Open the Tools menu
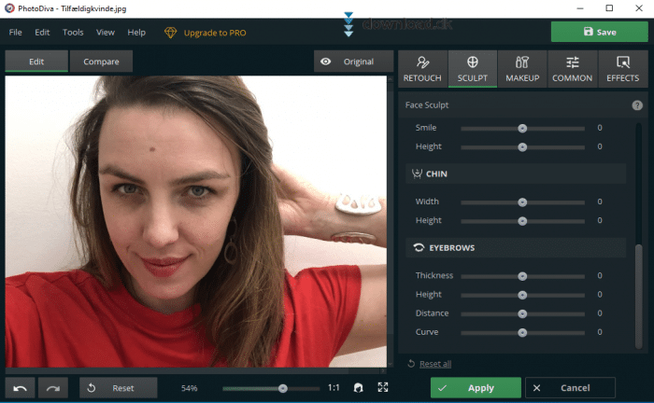 (x=73, y=32)
